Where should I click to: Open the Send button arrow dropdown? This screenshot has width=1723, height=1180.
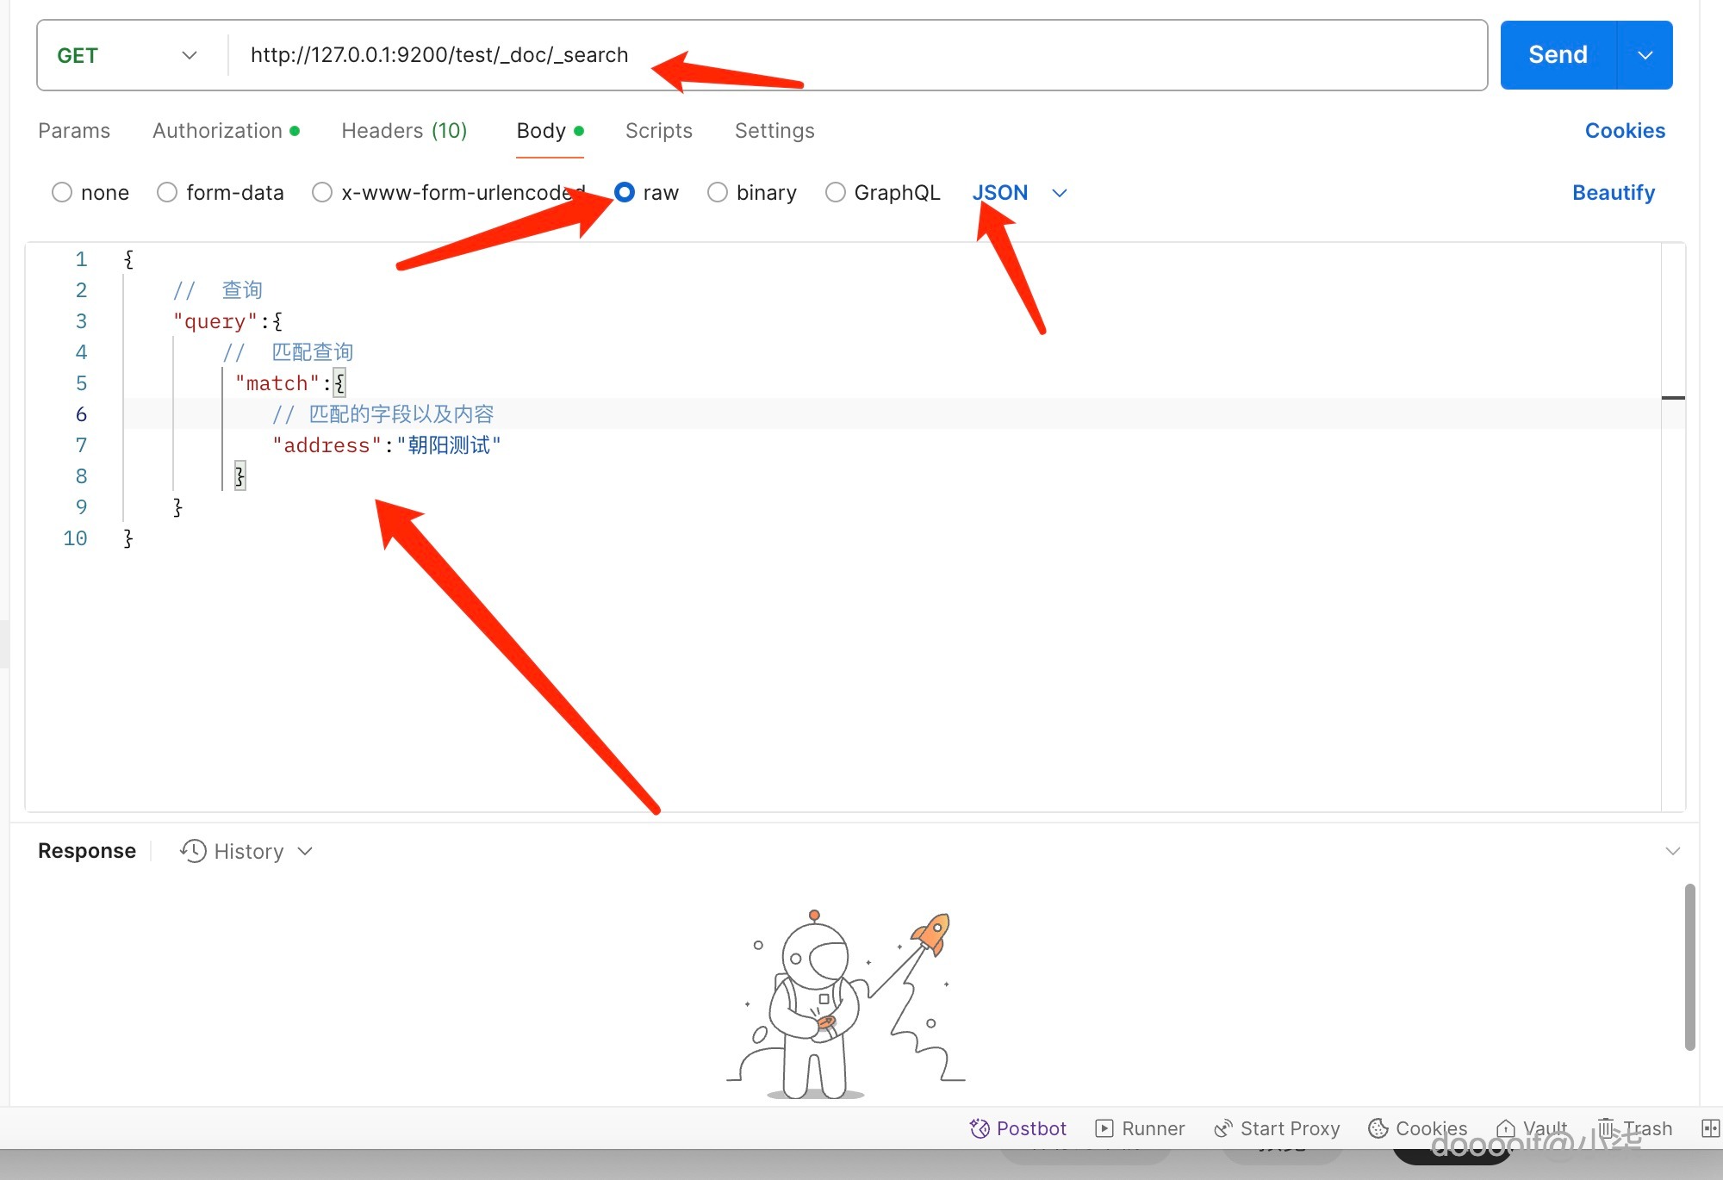tap(1645, 55)
